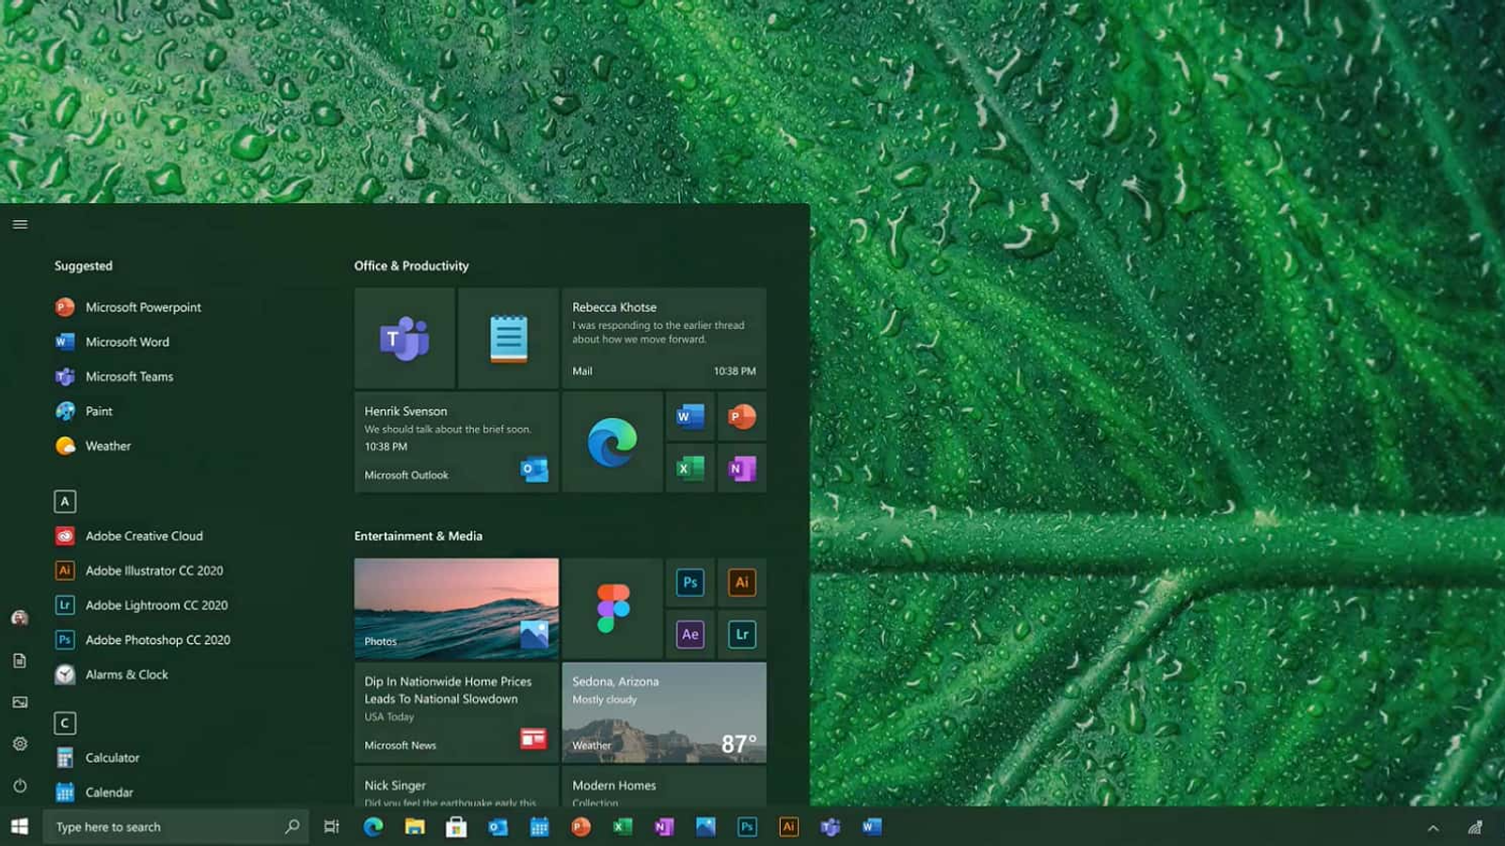Image resolution: width=1505 pixels, height=846 pixels.
Task: Launch the Microsoft Edge tile in Office & Productivity
Action: click(x=612, y=442)
